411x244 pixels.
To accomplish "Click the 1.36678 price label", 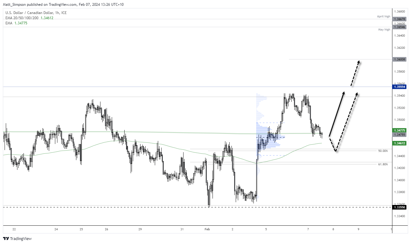I will (x=399, y=19).
